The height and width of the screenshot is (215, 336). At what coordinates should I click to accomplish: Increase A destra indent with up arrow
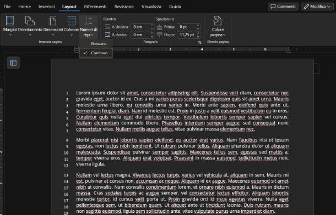152,33
